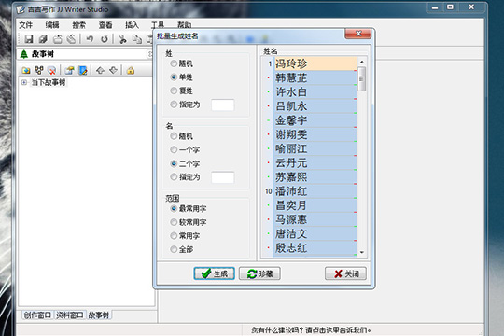Viewport: 504px width, 336px height.
Task: Click the export node icon with arrow
Action: (x=69, y=70)
